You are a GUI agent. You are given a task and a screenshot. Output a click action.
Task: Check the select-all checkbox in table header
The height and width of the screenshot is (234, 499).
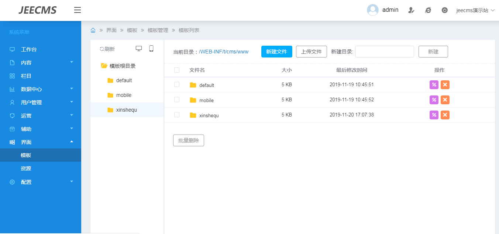pos(177,70)
